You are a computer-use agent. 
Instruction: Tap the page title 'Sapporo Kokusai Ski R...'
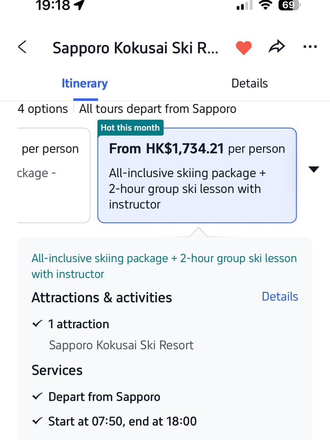tap(135, 48)
